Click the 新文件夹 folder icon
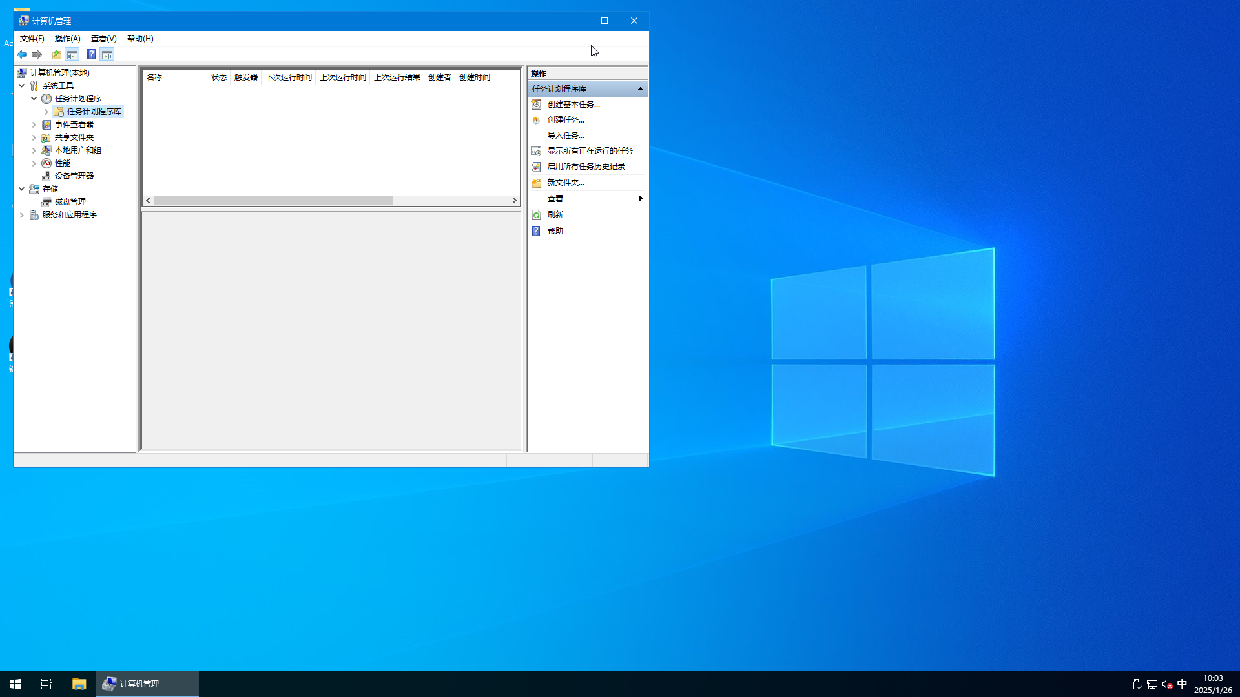Viewport: 1240px width, 697px height. tap(536, 183)
